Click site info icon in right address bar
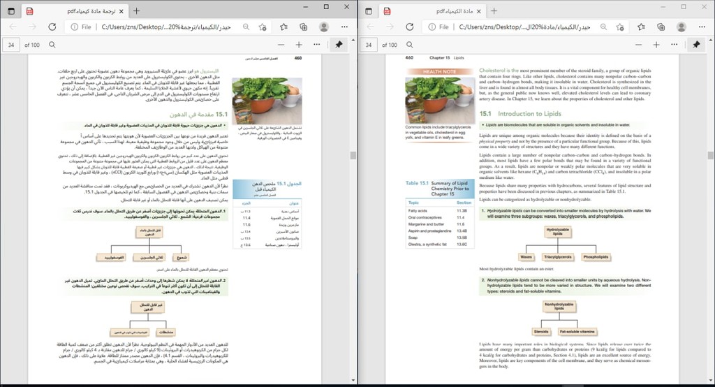715x387 pixels. pos(432,27)
